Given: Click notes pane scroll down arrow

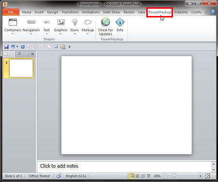Looking at the screenshot, I should (214, 170).
